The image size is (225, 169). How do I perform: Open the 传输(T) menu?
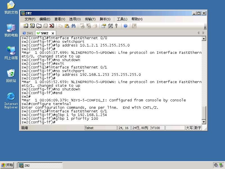pyautogui.click(x=90, y=19)
